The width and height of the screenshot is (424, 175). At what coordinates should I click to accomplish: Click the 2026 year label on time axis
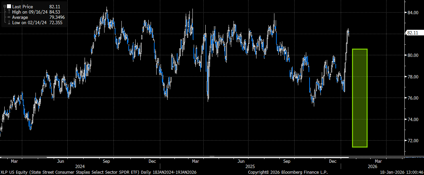pos(373,166)
